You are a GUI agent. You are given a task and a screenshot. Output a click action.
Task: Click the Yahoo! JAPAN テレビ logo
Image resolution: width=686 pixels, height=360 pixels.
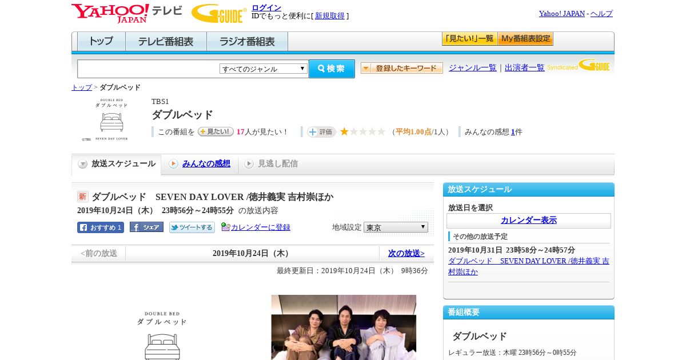tap(127, 13)
